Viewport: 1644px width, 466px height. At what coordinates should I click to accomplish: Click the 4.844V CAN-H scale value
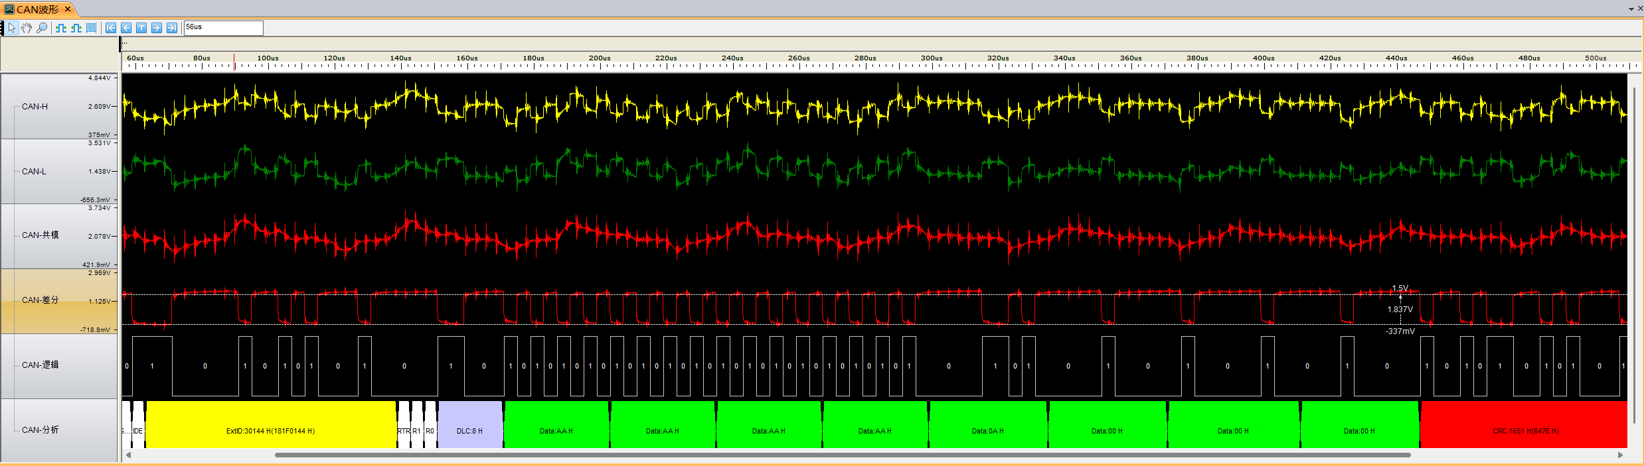tap(100, 78)
